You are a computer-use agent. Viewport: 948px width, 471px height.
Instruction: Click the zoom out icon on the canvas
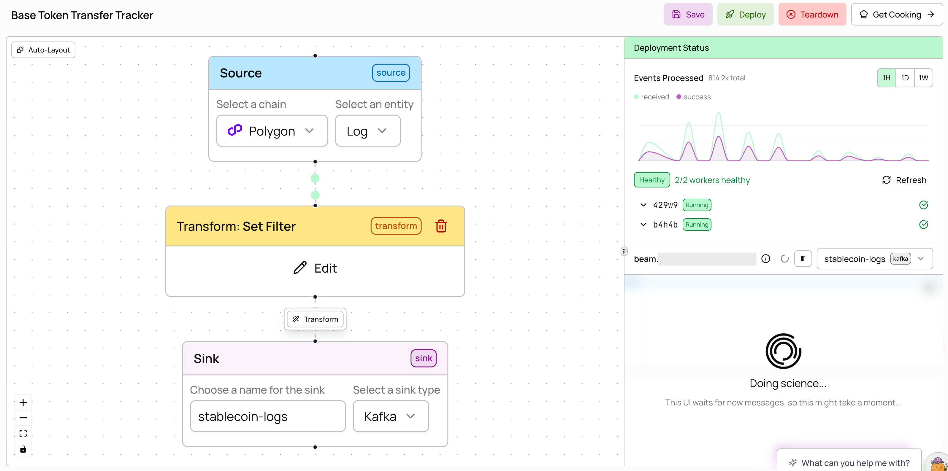[x=23, y=418]
